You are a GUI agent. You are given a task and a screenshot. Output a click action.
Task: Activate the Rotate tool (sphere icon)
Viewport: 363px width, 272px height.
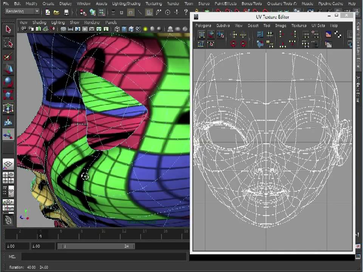8,82
